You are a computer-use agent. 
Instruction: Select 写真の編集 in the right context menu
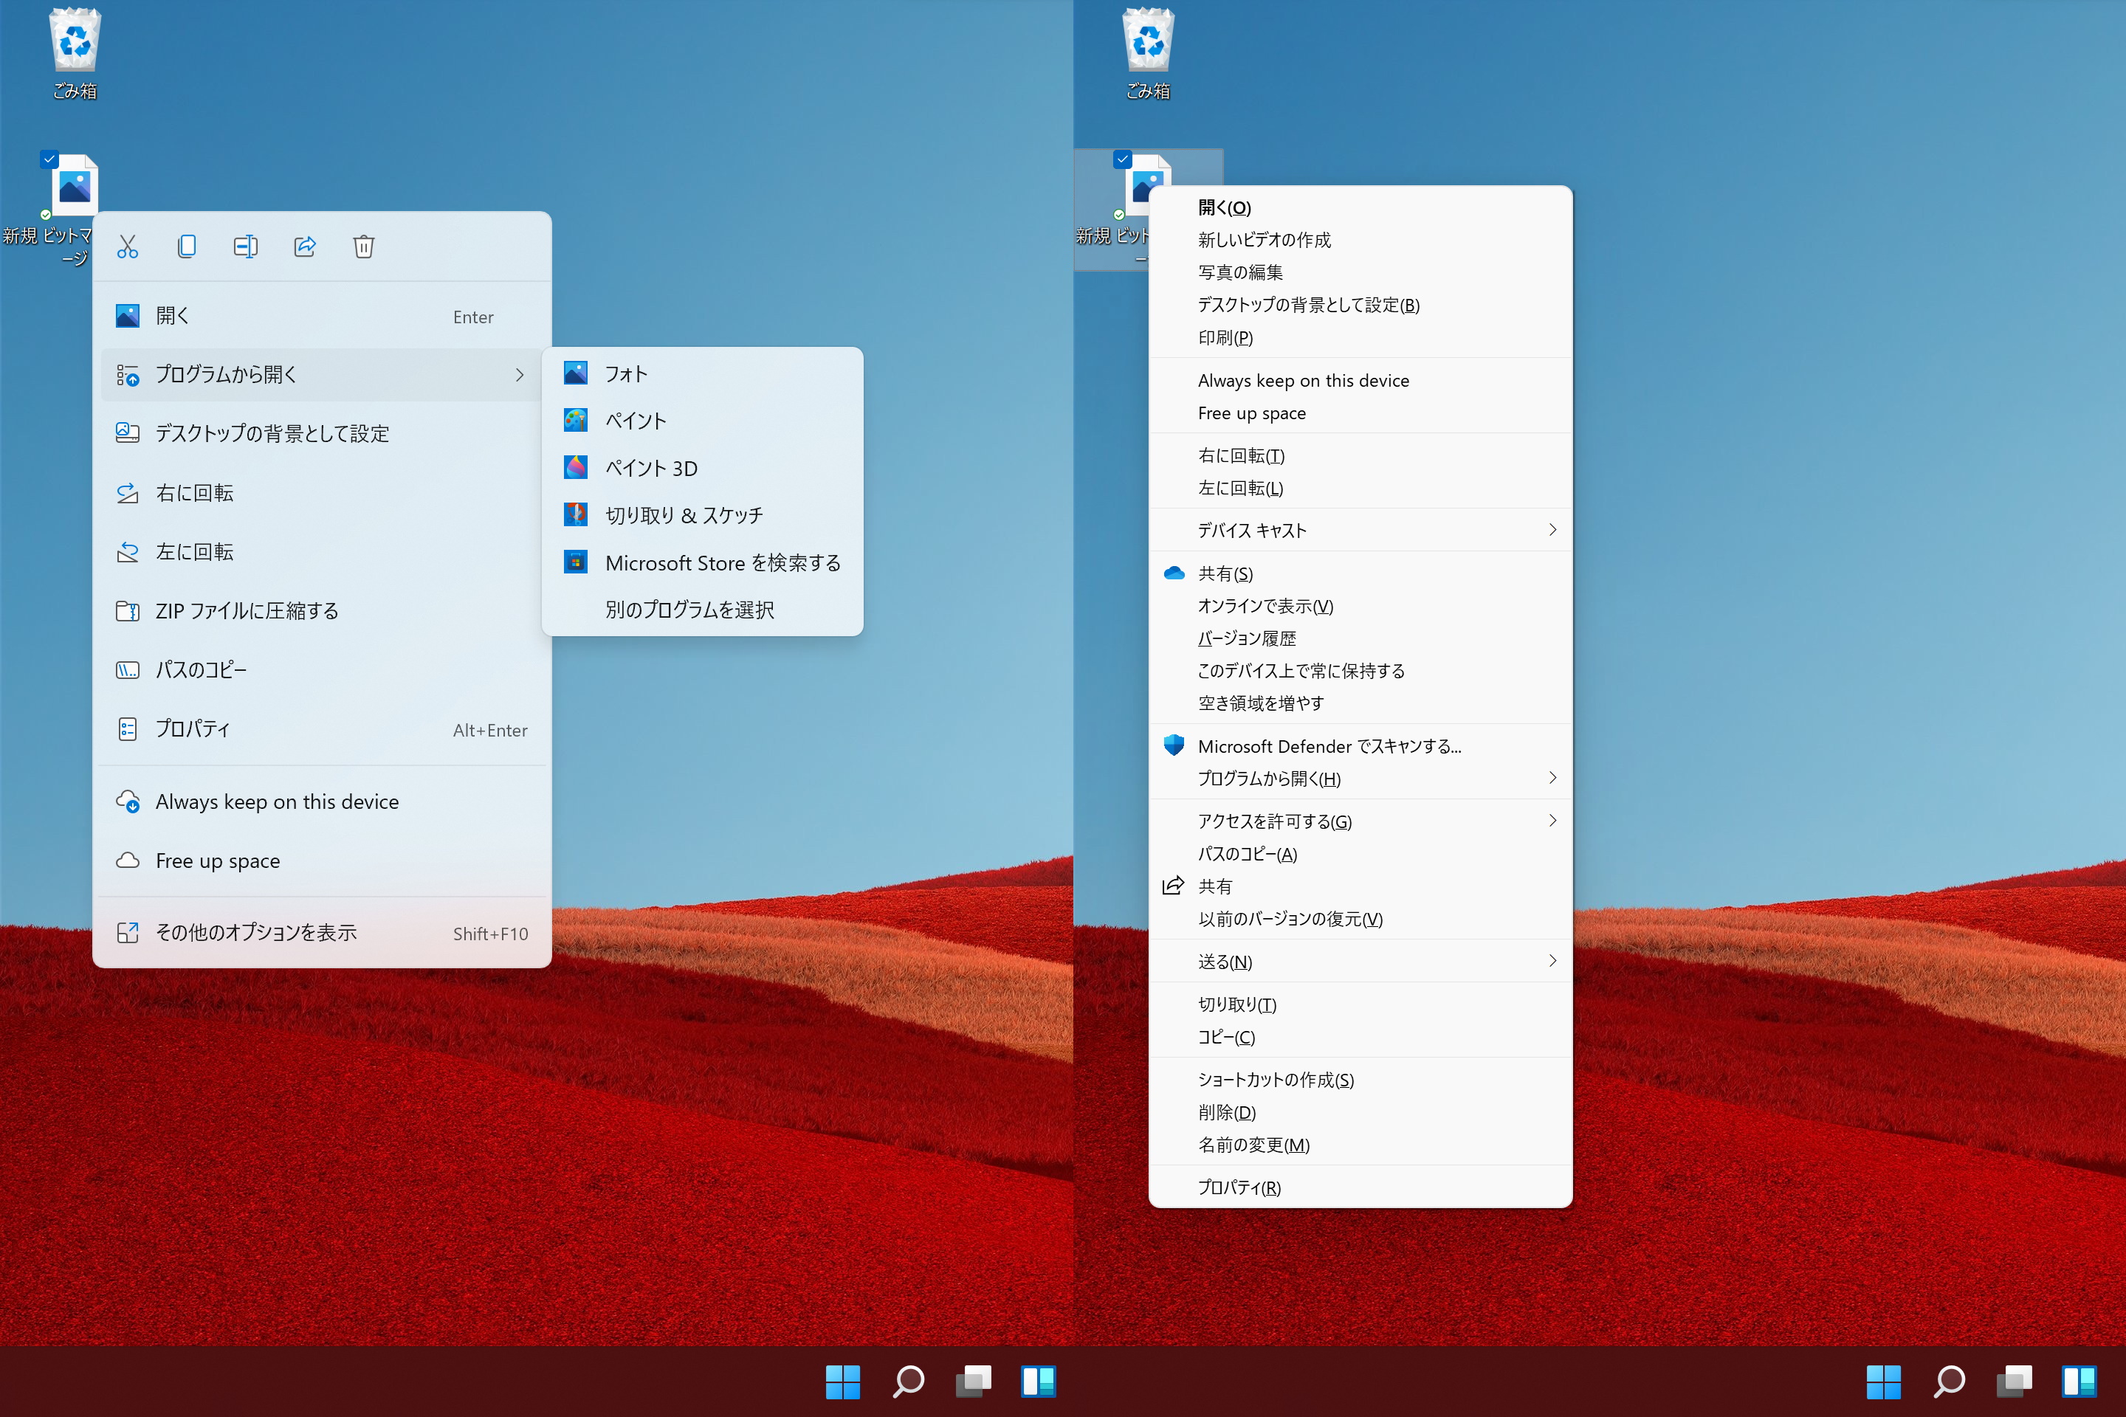1240,272
